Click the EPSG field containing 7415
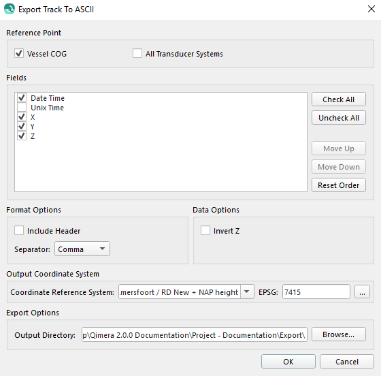 coord(316,292)
